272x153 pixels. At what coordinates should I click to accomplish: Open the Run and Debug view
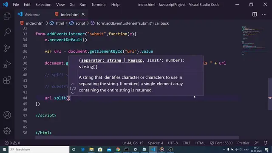7,64
